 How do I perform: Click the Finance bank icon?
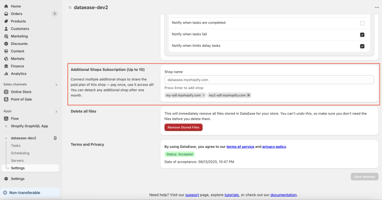(x=6, y=66)
